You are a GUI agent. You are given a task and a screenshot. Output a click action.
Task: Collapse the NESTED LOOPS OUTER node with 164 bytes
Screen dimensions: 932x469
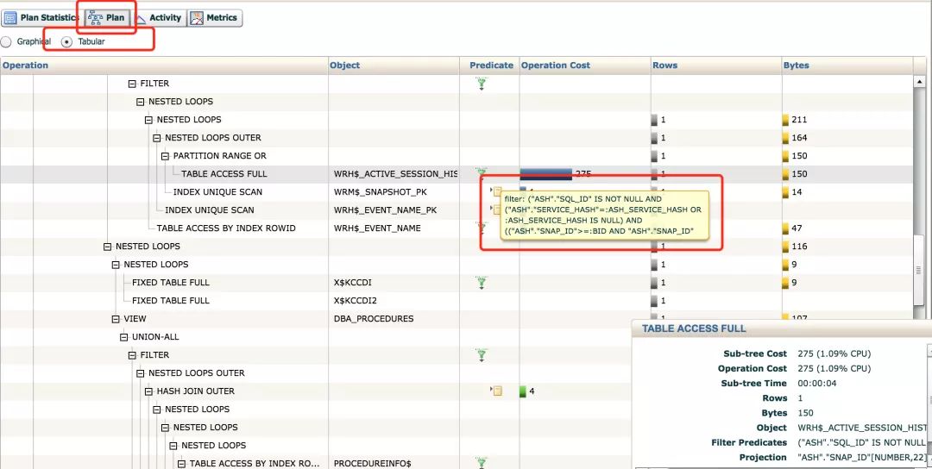click(157, 138)
